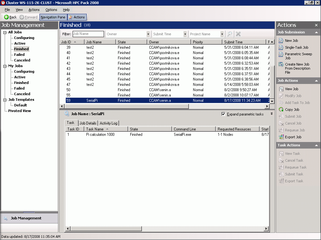Click the Copy Job icon
The width and height of the screenshot is (321, 240).
[281, 110]
